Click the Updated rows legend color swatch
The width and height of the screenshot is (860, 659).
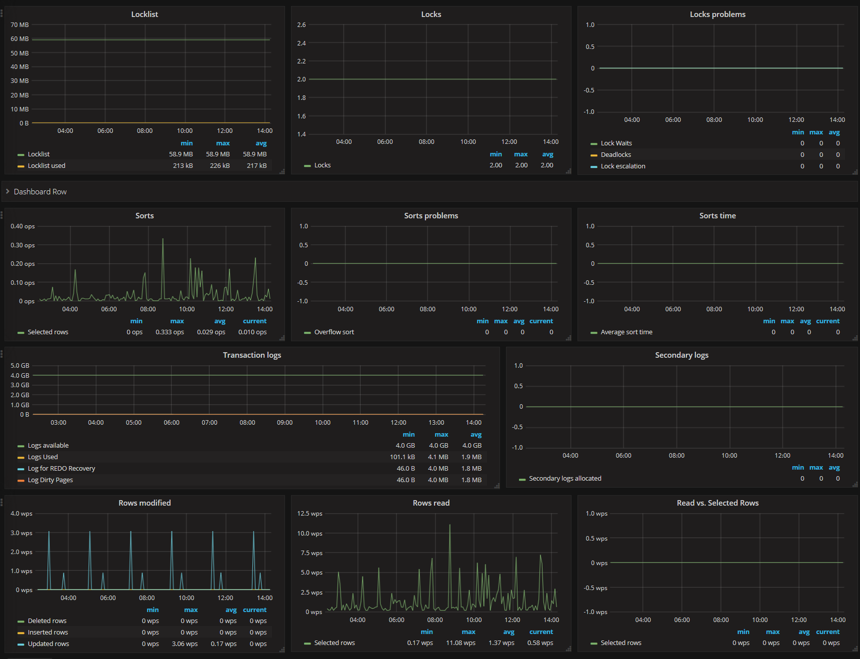coord(21,645)
